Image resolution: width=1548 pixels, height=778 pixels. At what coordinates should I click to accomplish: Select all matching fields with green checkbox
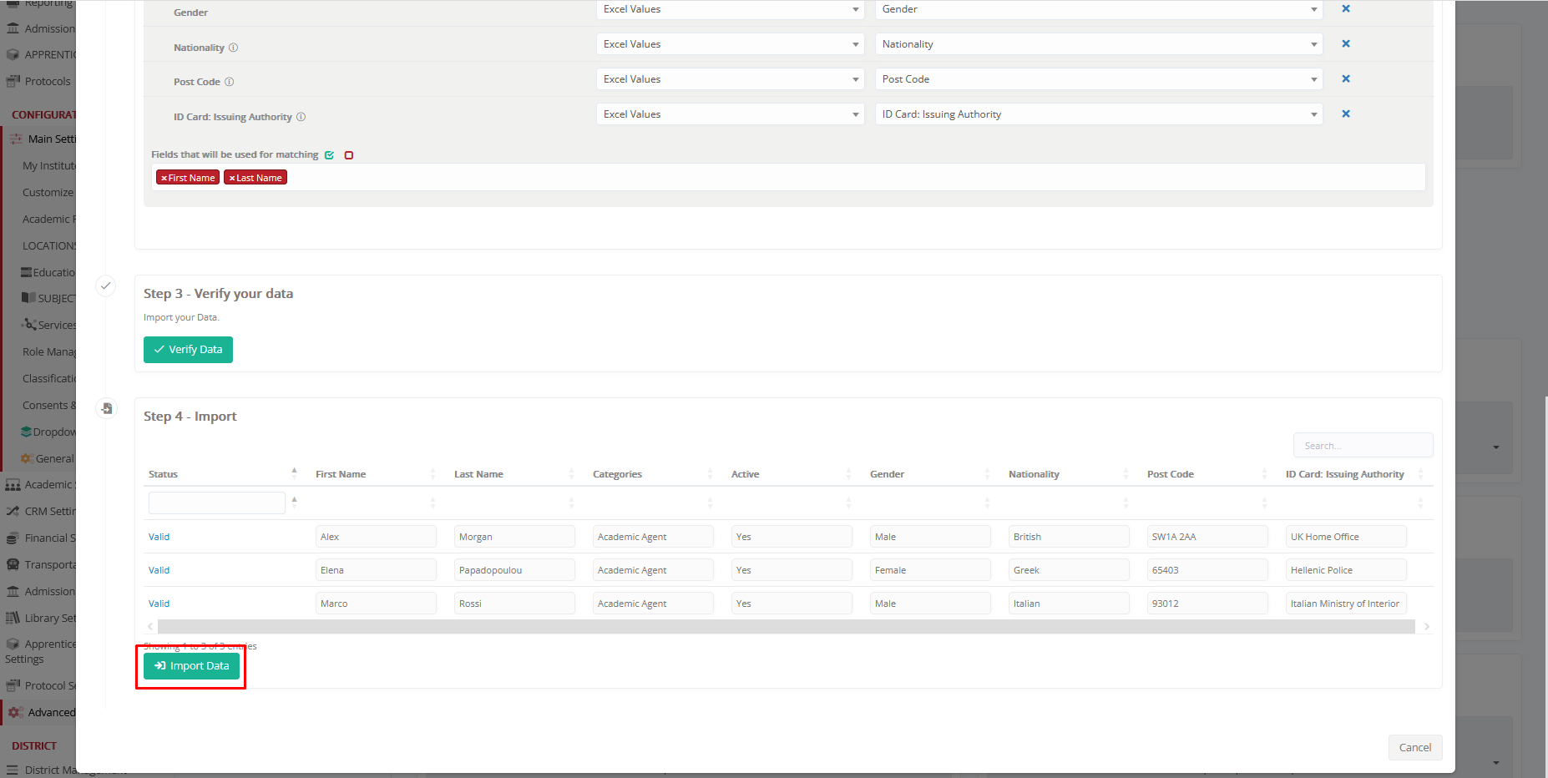pyautogui.click(x=330, y=155)
